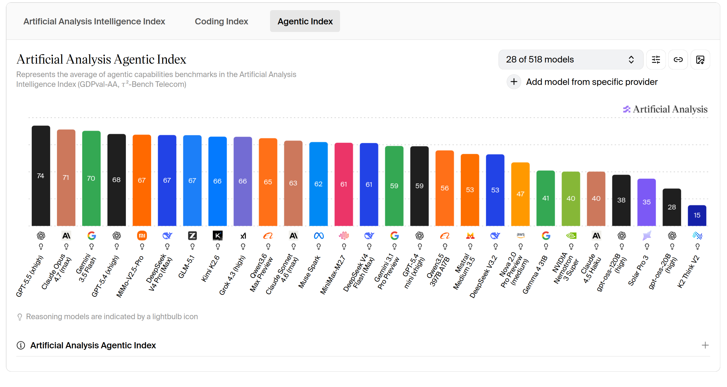Click the Anthropic logo under Claude Opus 4.7
The height and width of the screenshot is (387, 727).
(x=66, y=235)
